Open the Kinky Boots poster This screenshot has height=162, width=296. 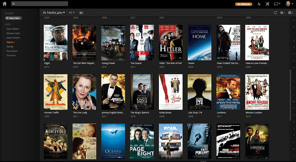tap(171, 92)
